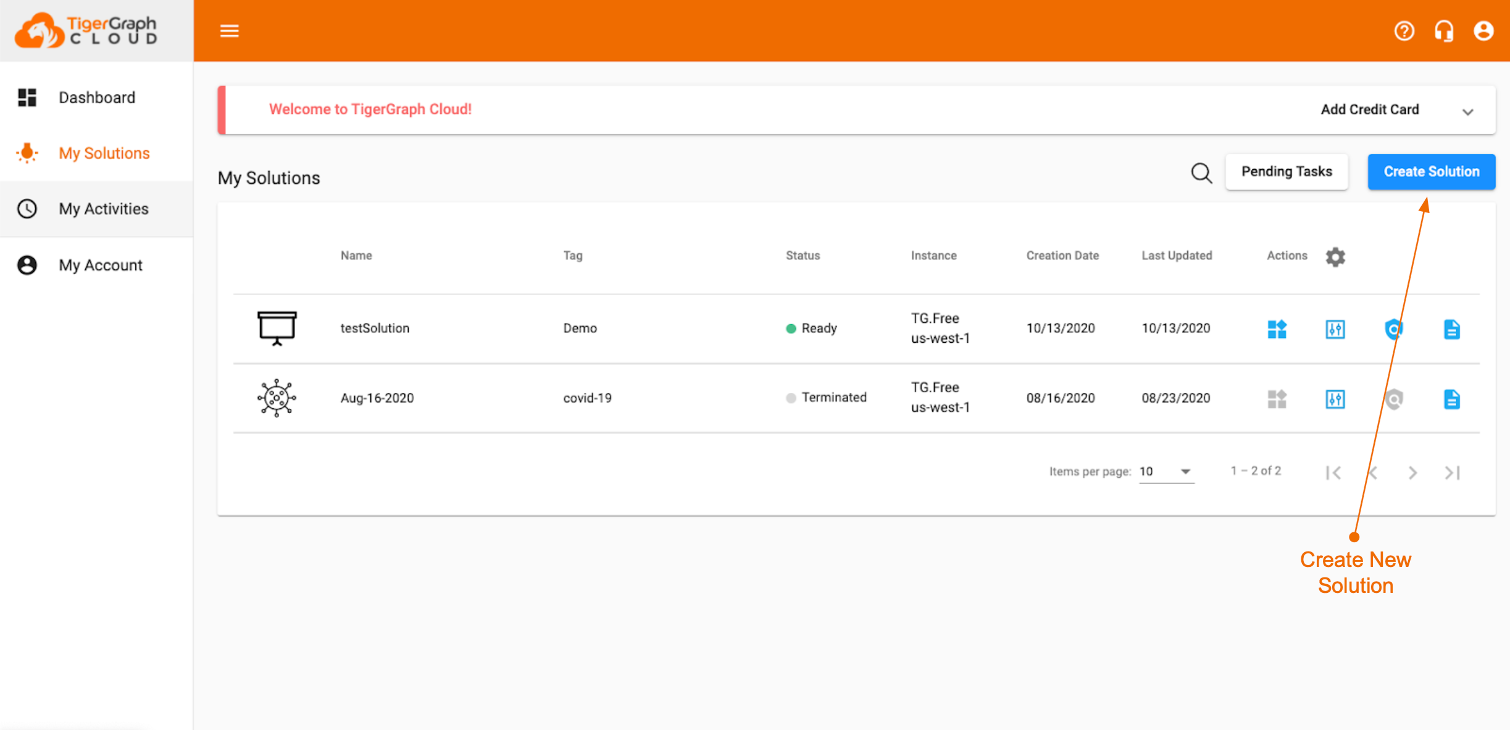The width and height of the screenshot is (1510, 730).
Task: Click the hamburger menu icon
Action: tap(229, 31)
